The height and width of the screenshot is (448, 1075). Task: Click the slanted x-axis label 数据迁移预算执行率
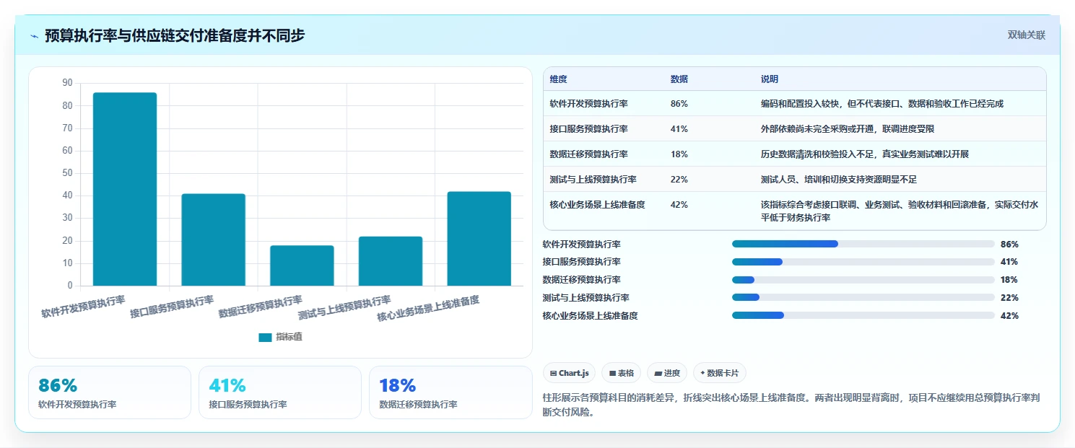pyautogui.click(x=261, y=307)
